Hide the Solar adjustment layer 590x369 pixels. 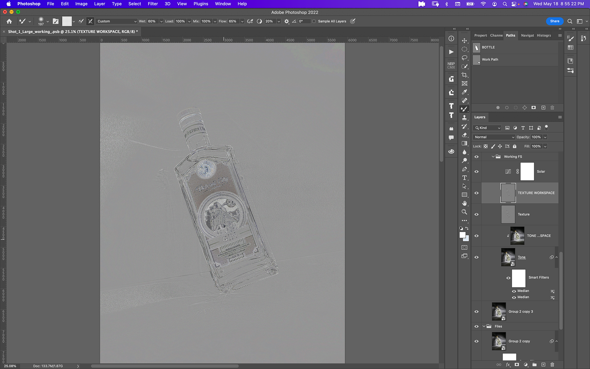click(x=476, y=172)
